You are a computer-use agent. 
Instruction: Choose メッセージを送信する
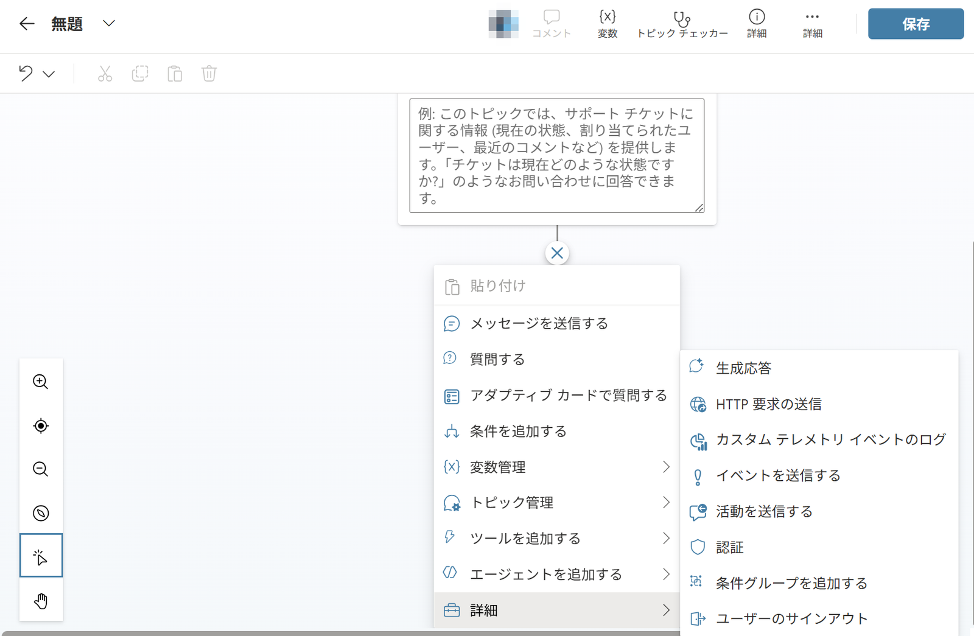pos(557,324)
